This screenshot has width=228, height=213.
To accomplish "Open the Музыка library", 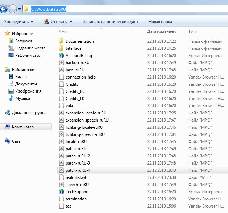I will (x=23, y=98).
